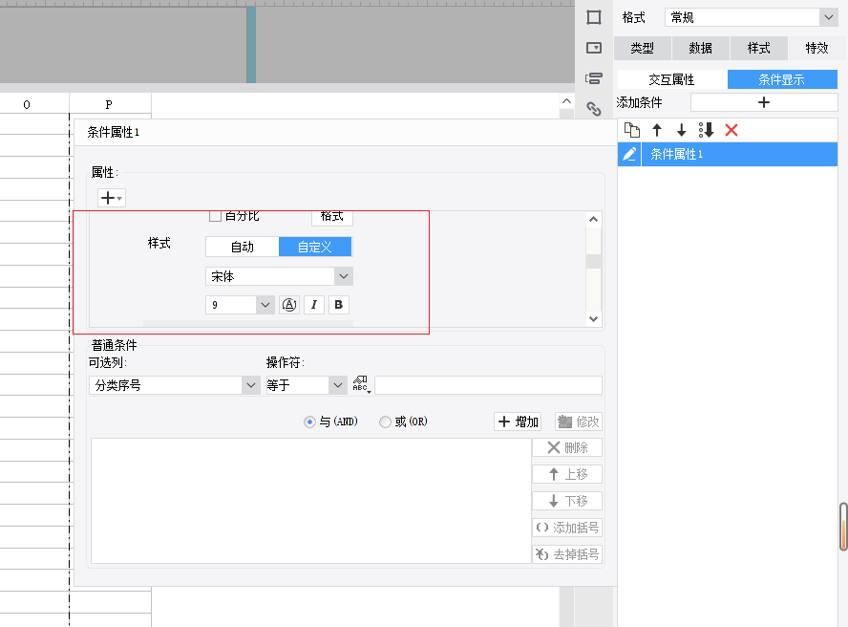This screenshot has height=627, width=848.
Task: Move condition down with the down arrow
Action: (681, 130)
